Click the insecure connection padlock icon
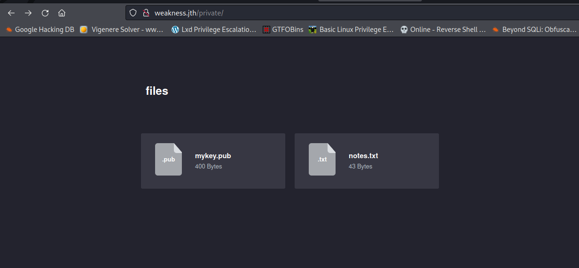Image resolution: width=579 pixels, height=268 pixels. click(x=146, y=13)
